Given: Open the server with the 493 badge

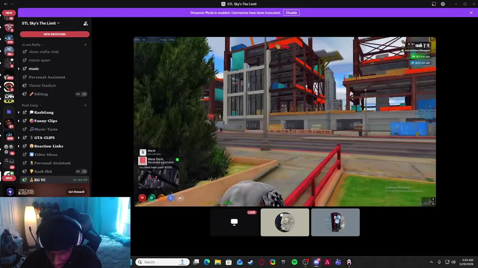Looking at the screenshot, I should [x=9, y=76].
